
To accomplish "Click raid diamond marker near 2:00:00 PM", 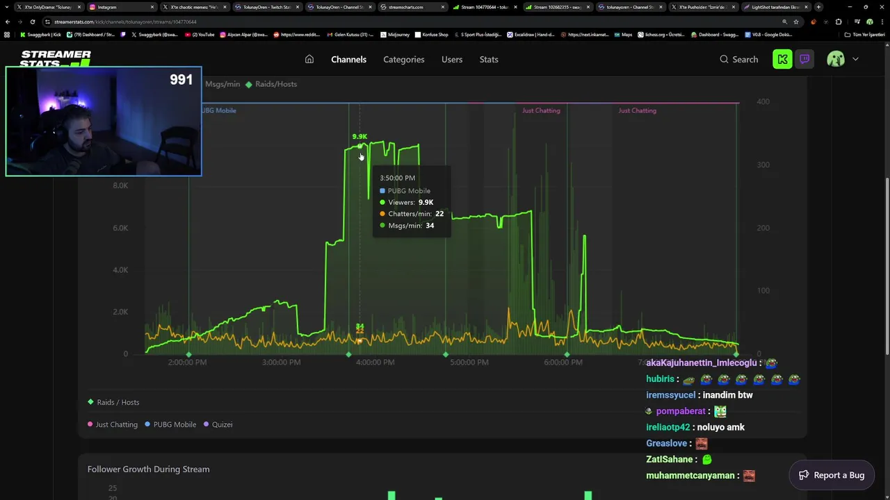I will coord(188,355).
